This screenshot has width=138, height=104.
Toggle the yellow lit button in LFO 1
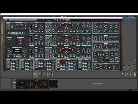point(36,26)
